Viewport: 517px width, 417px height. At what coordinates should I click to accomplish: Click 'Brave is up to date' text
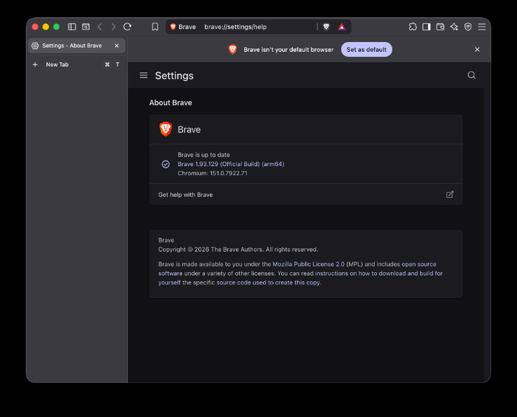pyautogui.click(x=204, y=155)
